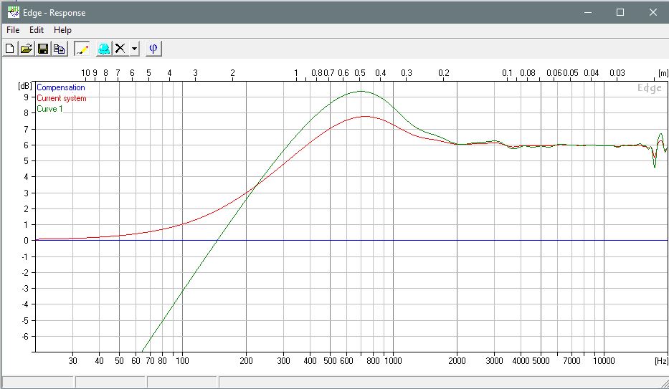
Task: Click the cyan freeze curve icon
Action: (x=104, y=49)
